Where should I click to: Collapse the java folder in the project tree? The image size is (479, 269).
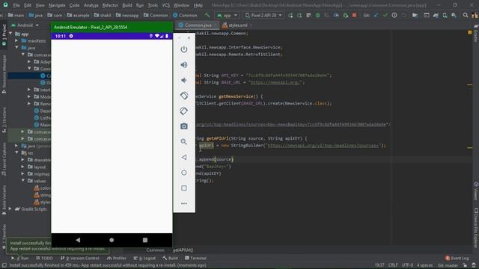point(16,48)
